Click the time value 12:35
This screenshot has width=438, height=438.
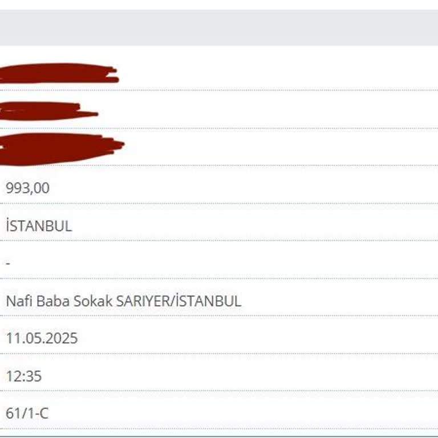(24, 376)
